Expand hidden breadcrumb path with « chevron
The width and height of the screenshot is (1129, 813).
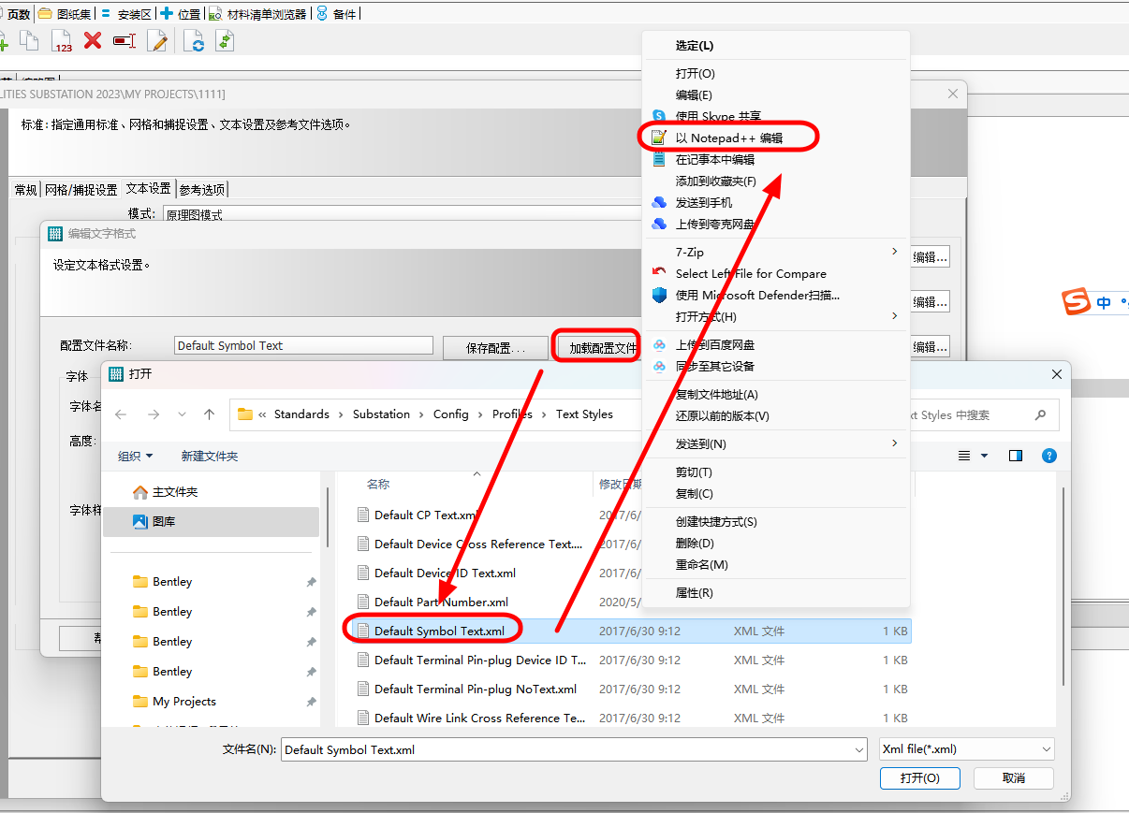click(x=262, y=414)
